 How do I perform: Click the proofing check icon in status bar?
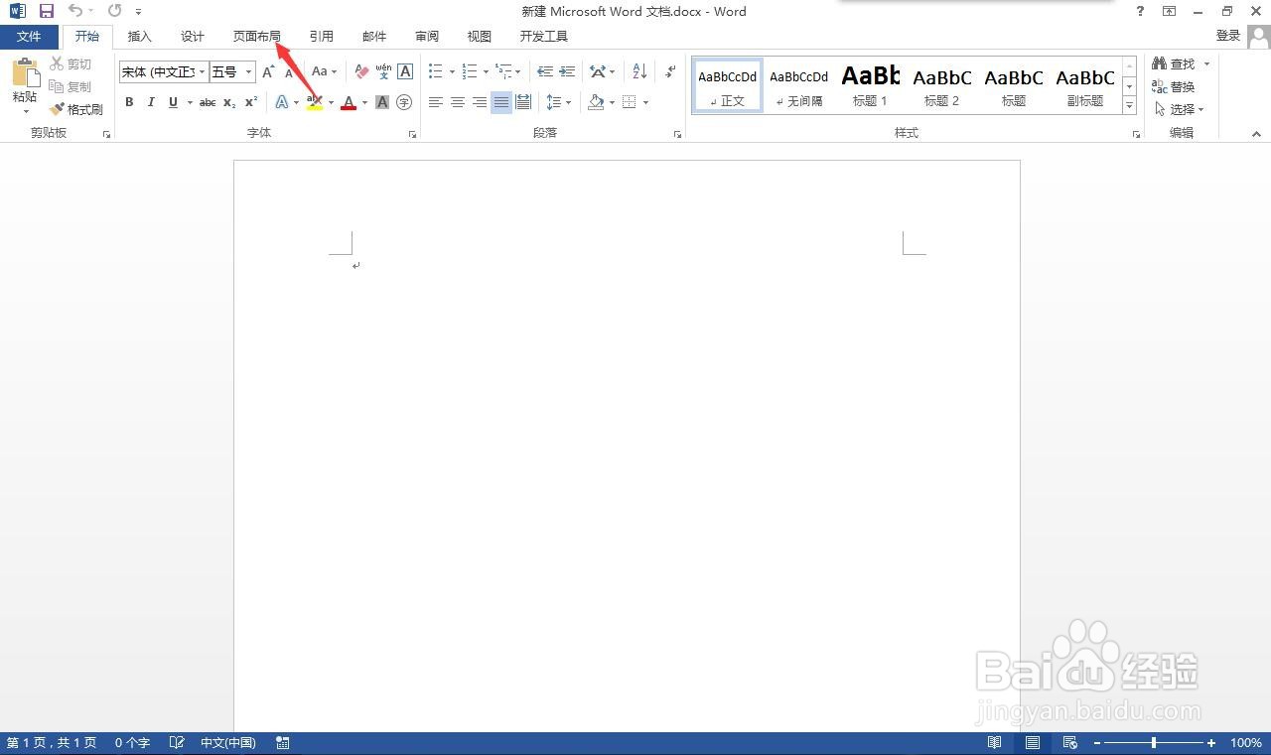(177, 742)
